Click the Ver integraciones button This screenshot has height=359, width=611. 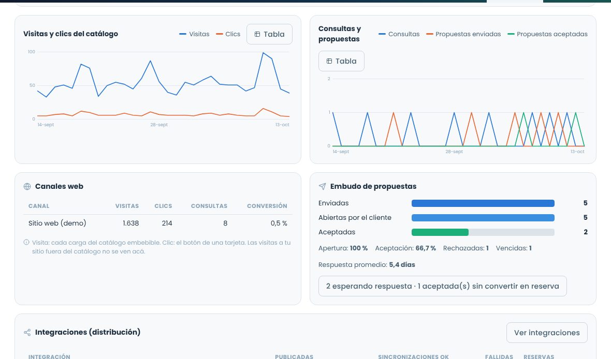coord(547,333)
